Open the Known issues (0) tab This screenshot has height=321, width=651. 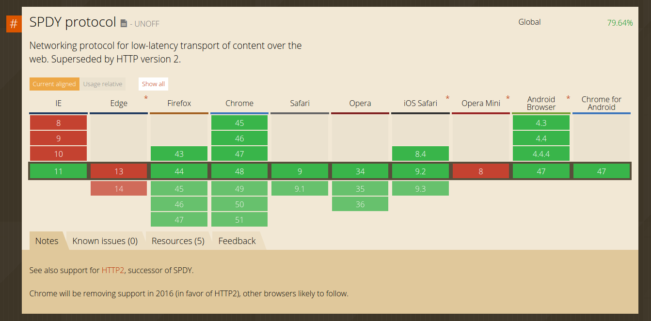(105, 241)
